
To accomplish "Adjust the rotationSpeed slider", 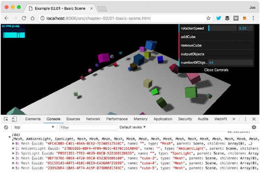I will pos(222,28).
